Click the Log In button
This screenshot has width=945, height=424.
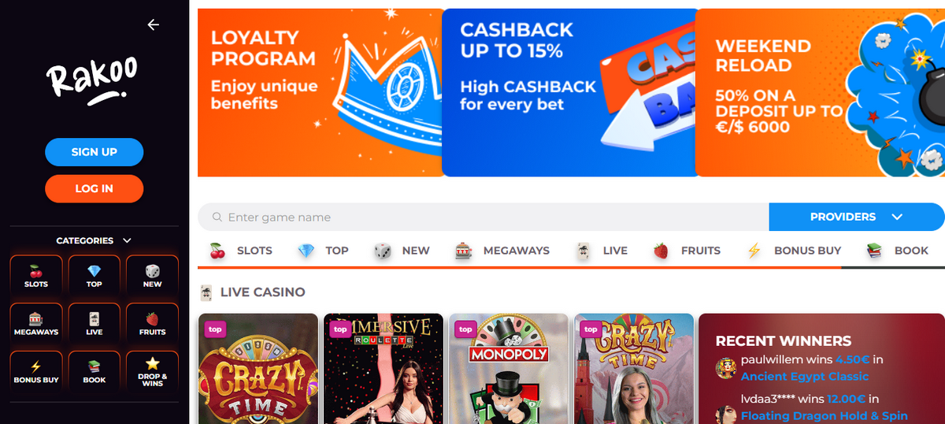(94, 188)
